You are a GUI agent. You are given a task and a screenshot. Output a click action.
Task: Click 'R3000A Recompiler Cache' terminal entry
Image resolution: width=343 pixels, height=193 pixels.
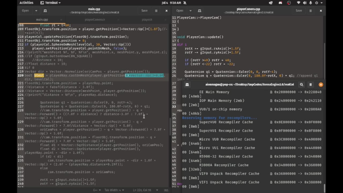tap(224, 165)
